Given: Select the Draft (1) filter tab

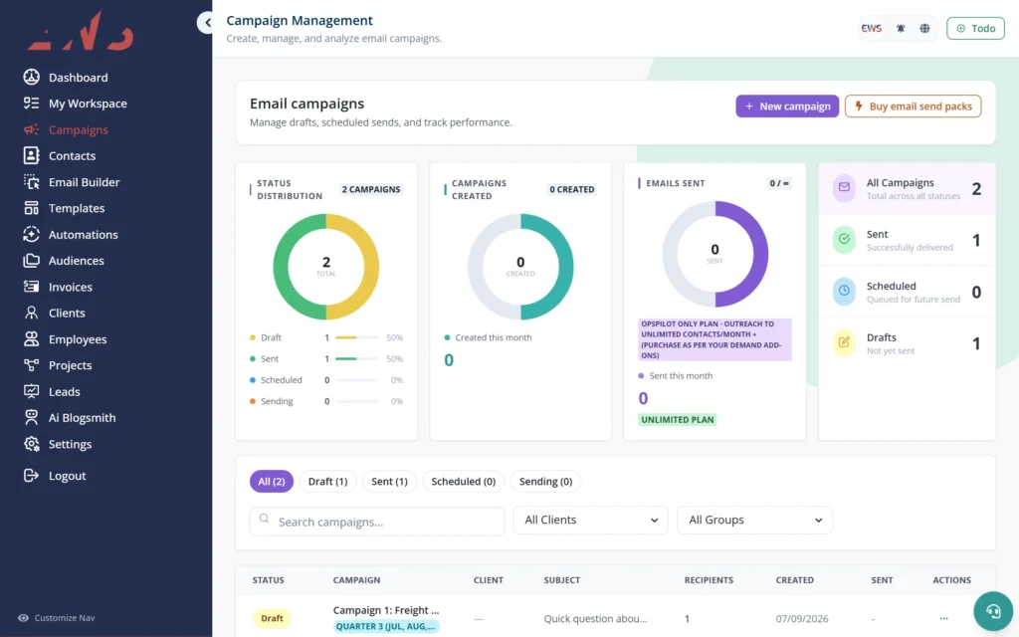Looking at the screenshot, I should pyautogui.click(x=327, y=481).
